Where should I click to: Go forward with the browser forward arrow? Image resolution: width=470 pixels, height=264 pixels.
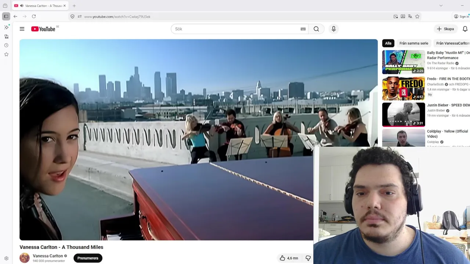point(25,16)
